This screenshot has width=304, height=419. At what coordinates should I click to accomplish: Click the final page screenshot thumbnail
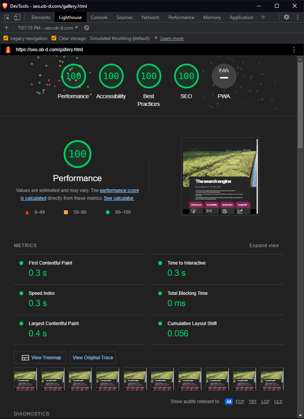[220, 177]
